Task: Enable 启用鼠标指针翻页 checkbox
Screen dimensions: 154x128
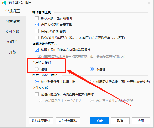Action: pos(37,31)
